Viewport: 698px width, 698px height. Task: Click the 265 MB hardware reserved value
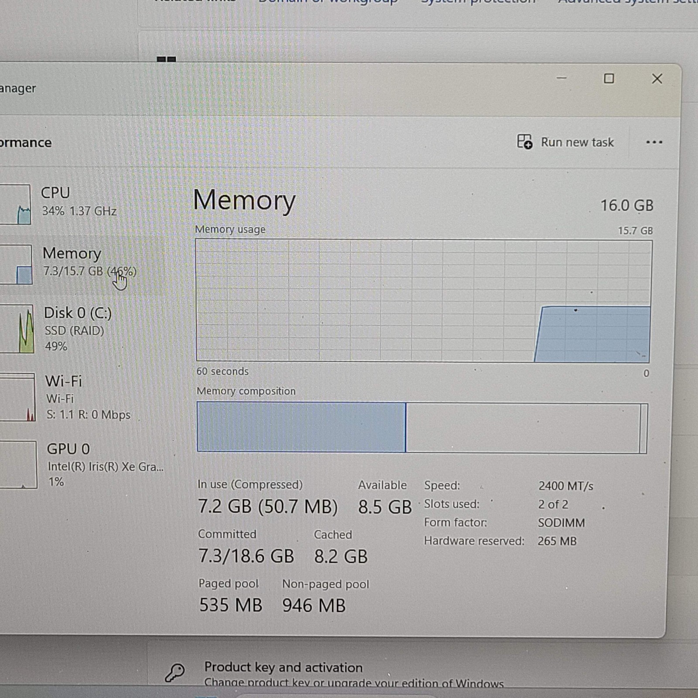click(x=557, y=541)
